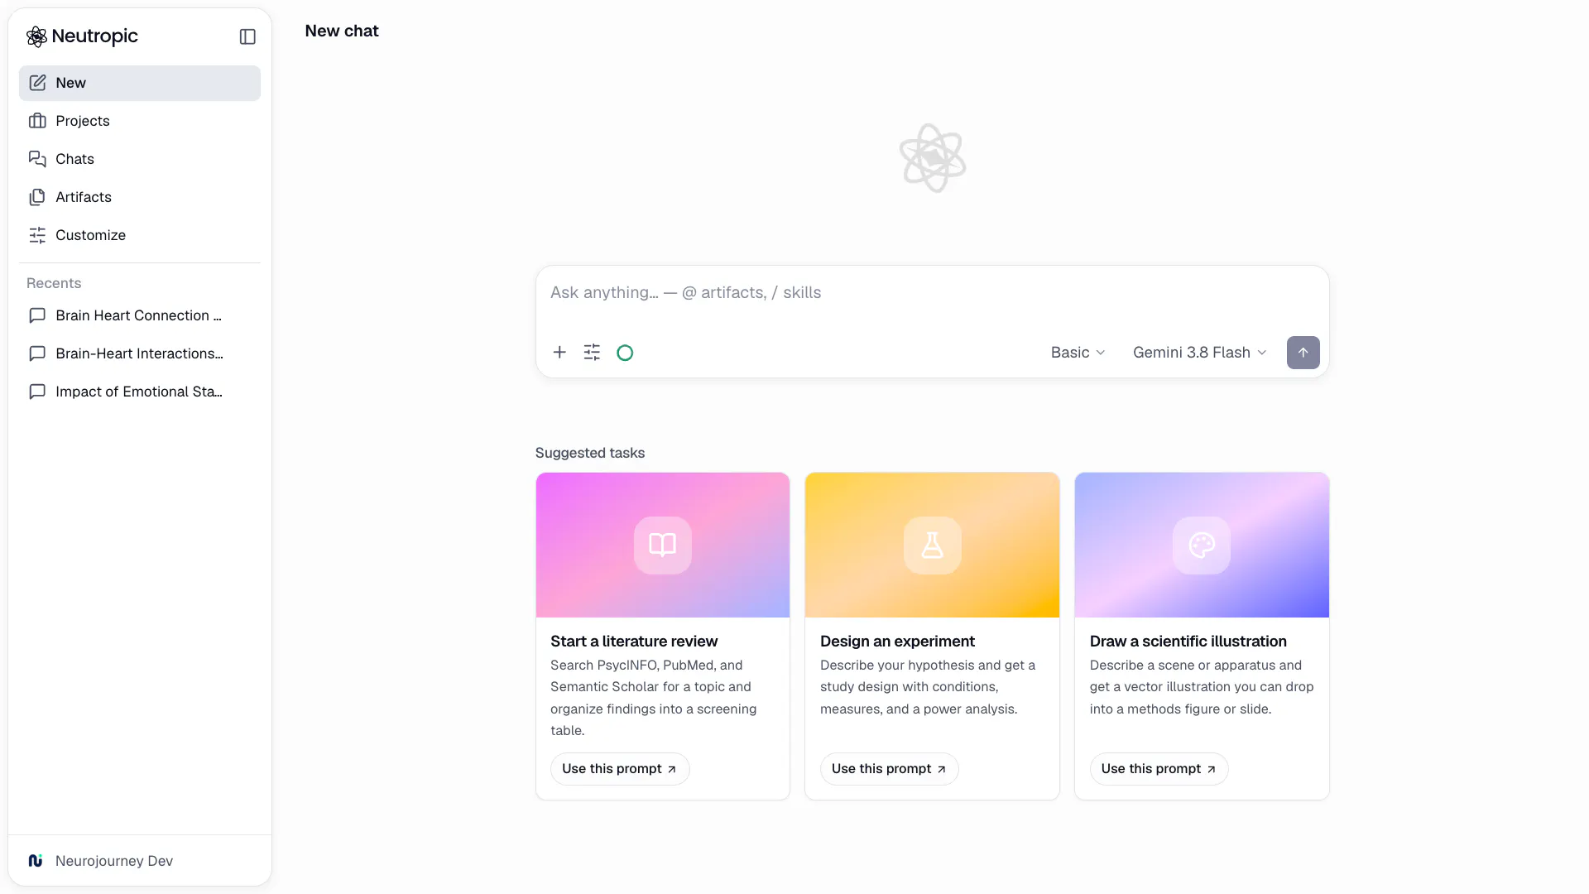Click the Recents section label
Image resolution: width=1589 pixels, height=894 pixels.
pos(54,283)
